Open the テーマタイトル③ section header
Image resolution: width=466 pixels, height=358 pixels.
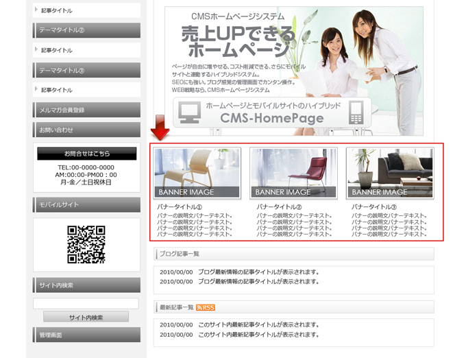[x=86, y=70]
